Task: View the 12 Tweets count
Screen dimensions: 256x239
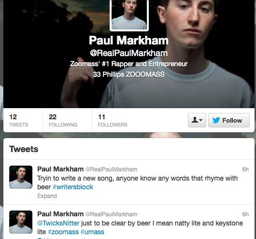Action: (19, 120)
